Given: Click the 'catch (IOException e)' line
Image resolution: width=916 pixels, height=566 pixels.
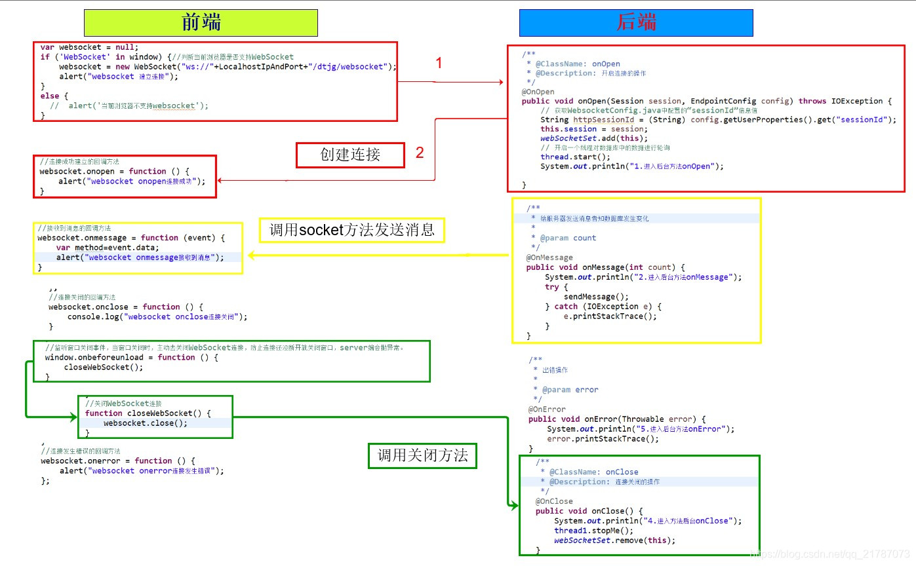Looking at the screenshot, I should 604,307.
